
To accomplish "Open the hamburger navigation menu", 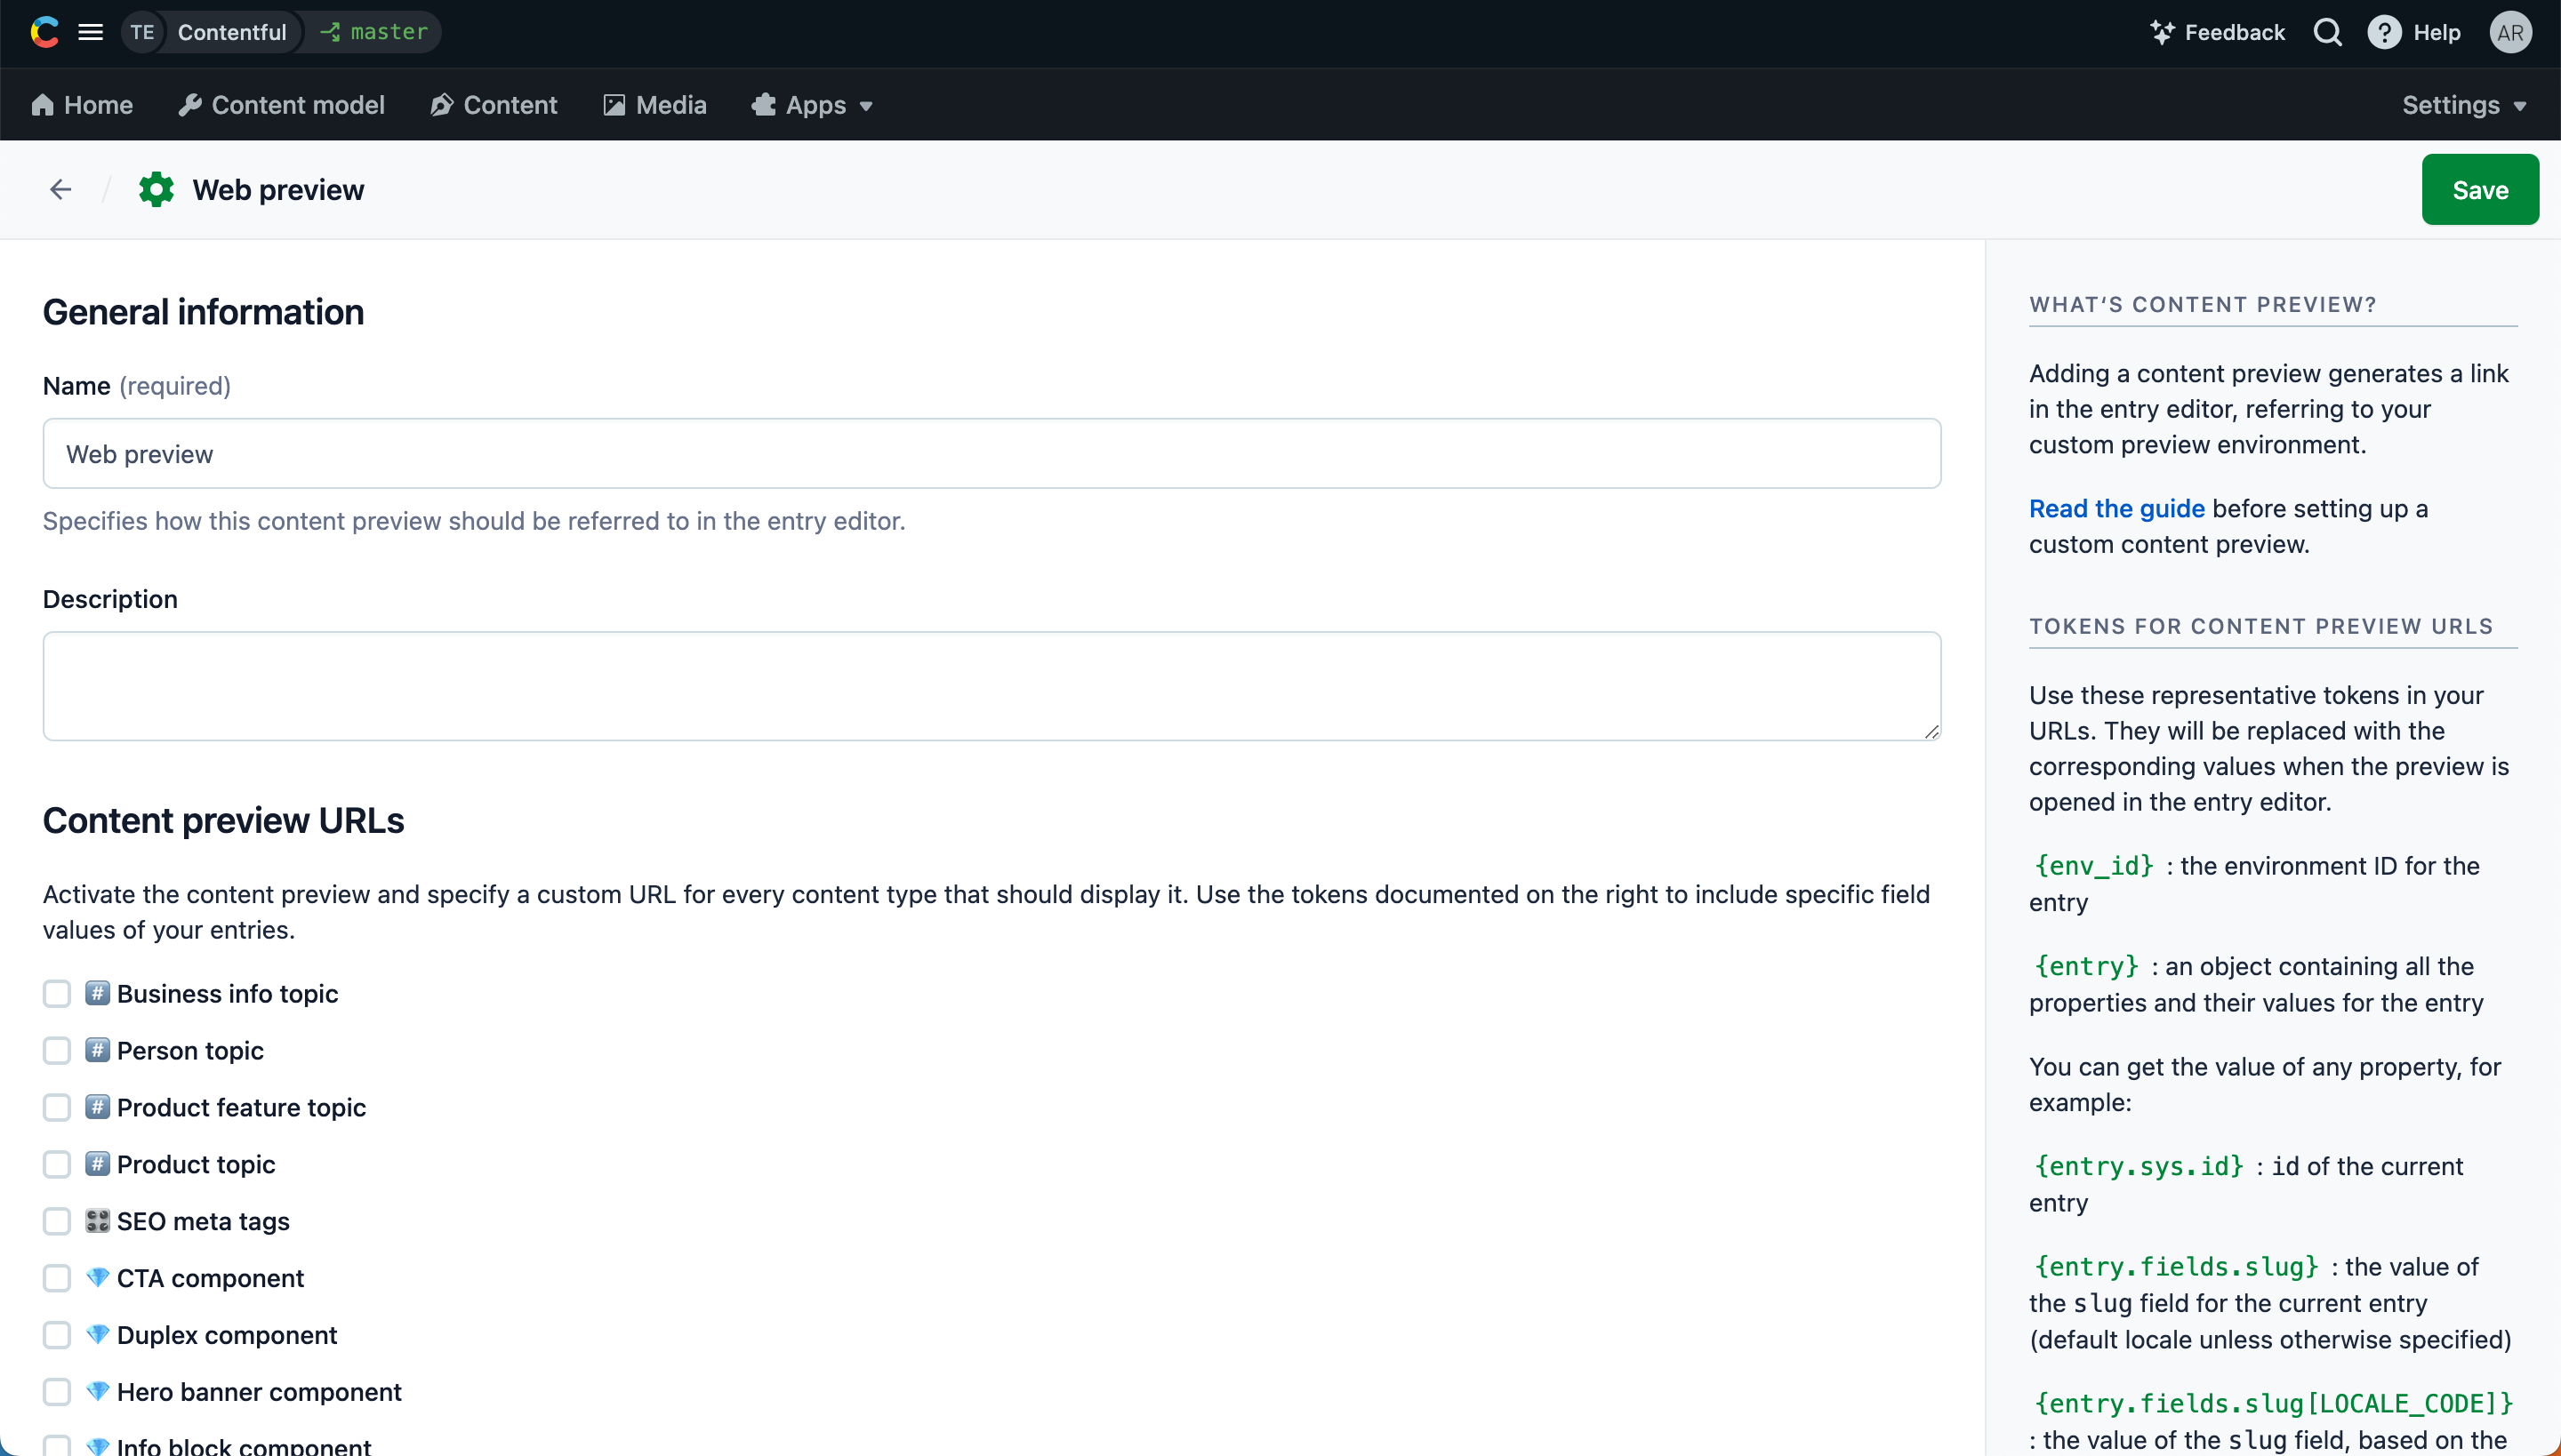I will (x=89, y=31).
